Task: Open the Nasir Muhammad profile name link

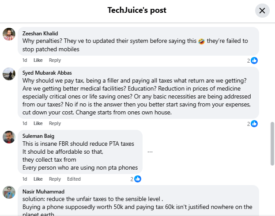Action: [x=43, y=192]
